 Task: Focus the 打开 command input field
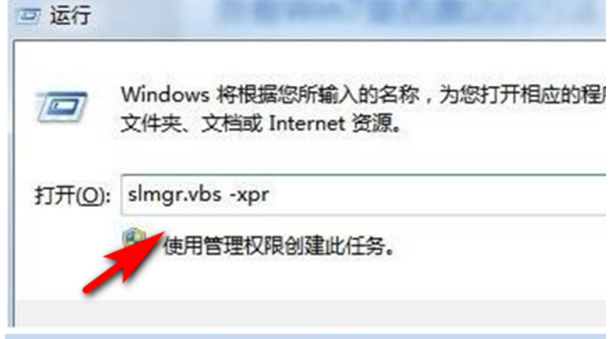coord(363,195)
